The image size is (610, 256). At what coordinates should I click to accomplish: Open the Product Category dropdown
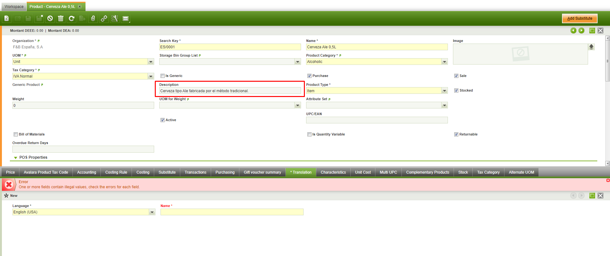(445, 62)
